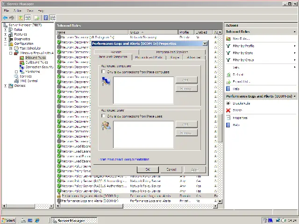Open Properties action in Actions pane
Screen dimensions: 299x224
pyautogui.click(x=240, y=118)
